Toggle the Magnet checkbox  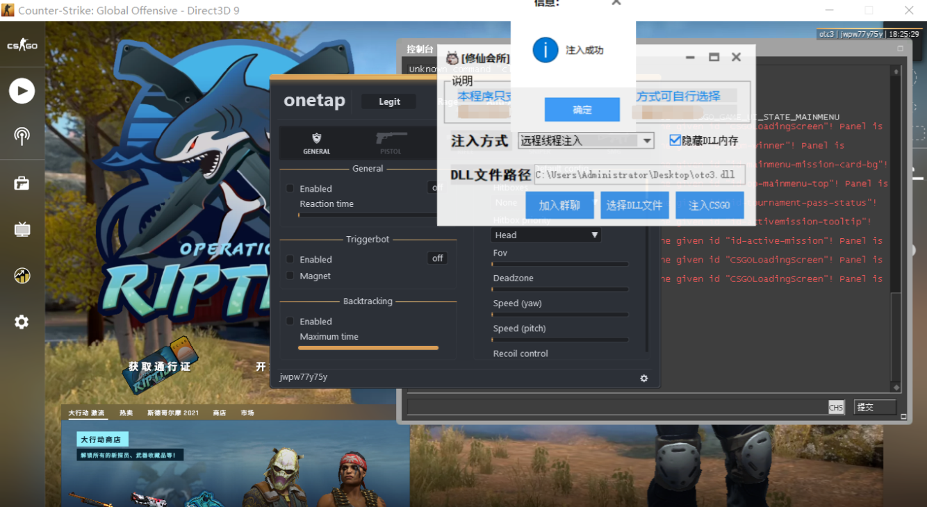coord(290,276)
